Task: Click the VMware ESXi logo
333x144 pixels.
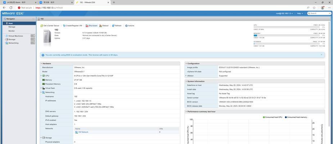Action: [x=13, y=13]
